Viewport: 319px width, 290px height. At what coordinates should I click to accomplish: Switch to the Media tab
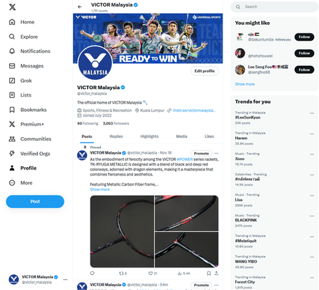181,136
